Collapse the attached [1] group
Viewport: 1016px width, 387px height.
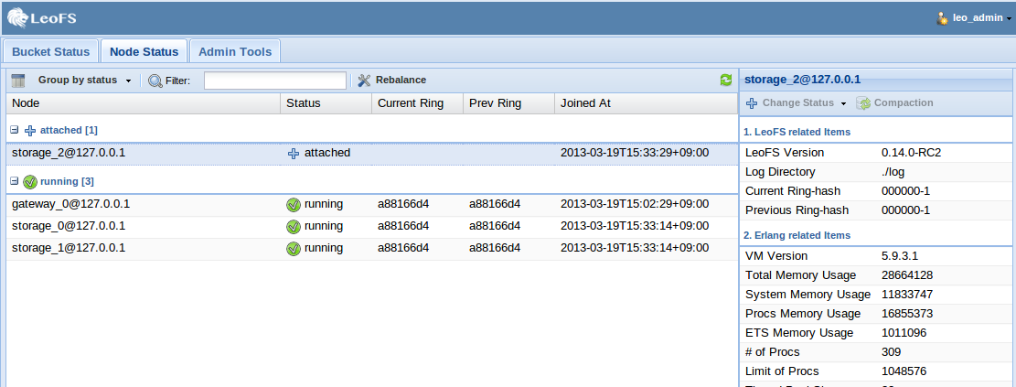pyautogui.click(x=15, y=130)
